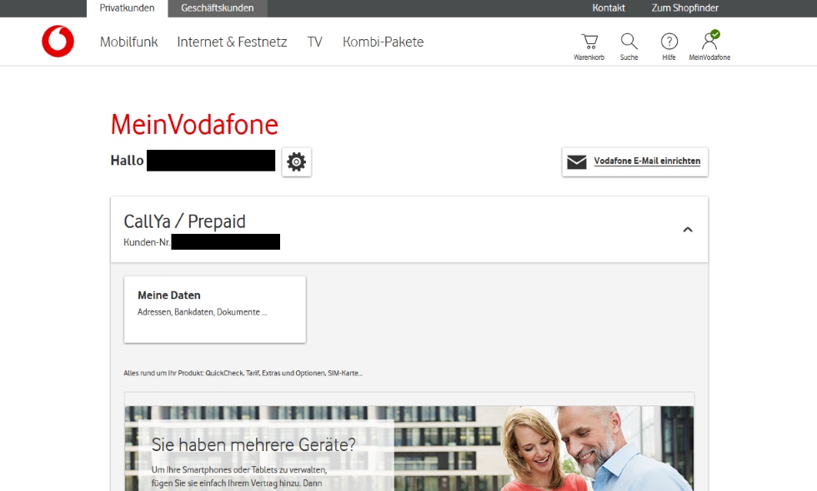The height and width of the screenshot is (491, 817).
Task: Open settings via gear icon beside Hallo
Action: tap(297, 161)
